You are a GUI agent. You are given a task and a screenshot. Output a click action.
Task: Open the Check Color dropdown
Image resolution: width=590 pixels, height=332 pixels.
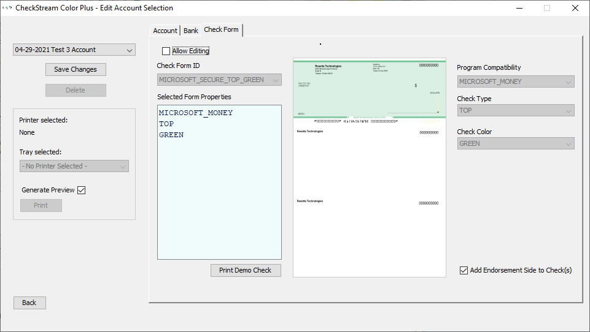(x=516, y=143)
